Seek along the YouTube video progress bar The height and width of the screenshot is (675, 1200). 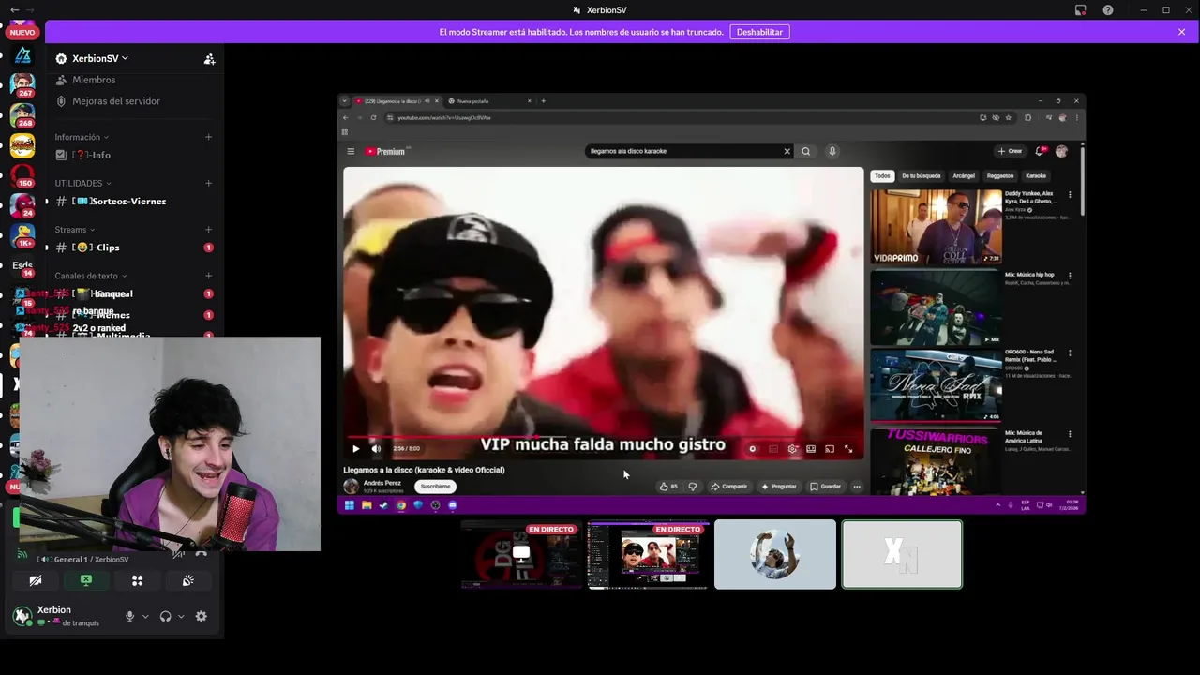pos(602,436)
